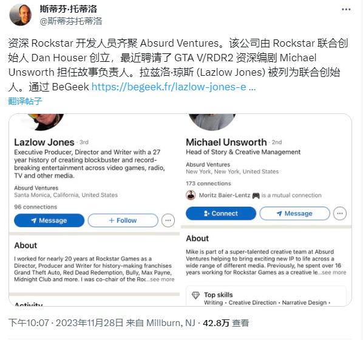This screenshot has height=340, width=363.
Task: Expand see more in Michael's About
Action: (334, 273)
